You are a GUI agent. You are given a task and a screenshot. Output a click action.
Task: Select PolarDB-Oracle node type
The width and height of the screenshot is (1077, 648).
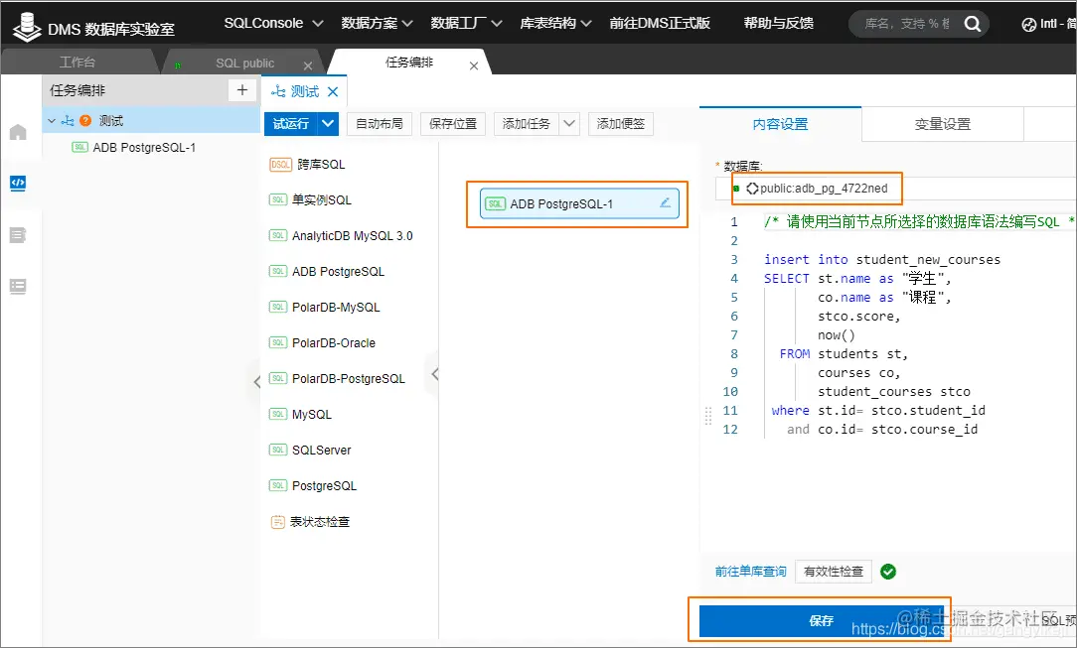[x=322, y=343]
